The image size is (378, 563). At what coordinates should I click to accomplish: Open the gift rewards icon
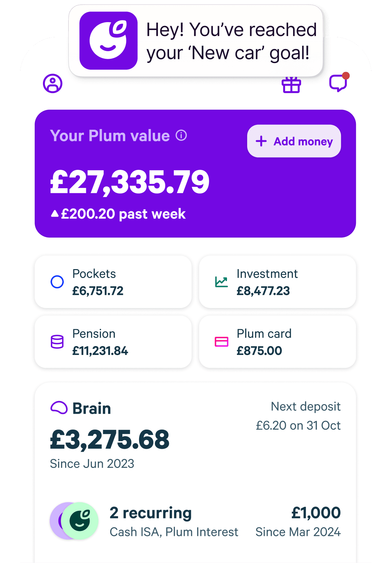click(x=291, y=85)
